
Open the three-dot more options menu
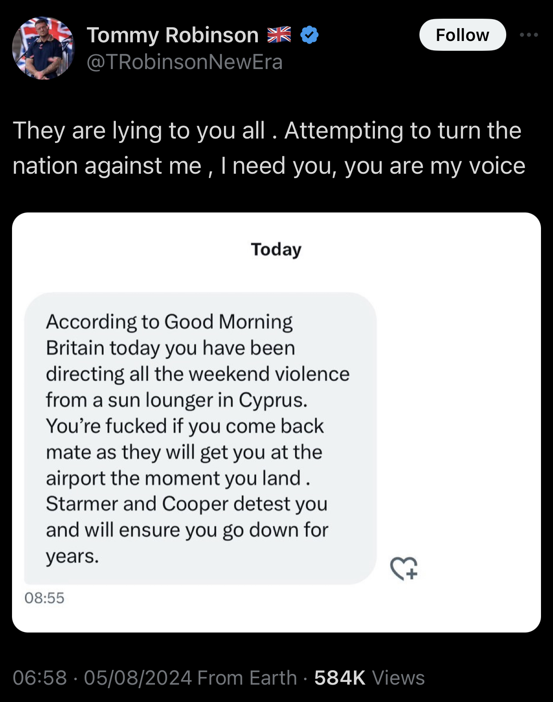pos(529,35)
